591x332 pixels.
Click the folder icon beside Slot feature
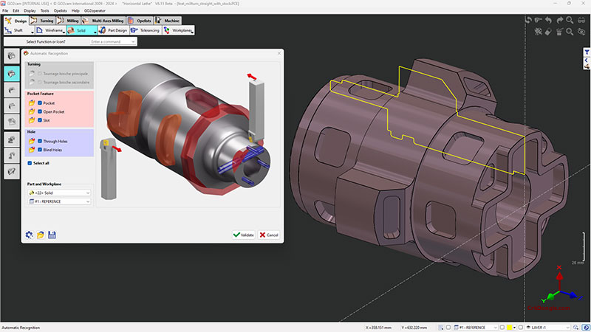point(32,121)
